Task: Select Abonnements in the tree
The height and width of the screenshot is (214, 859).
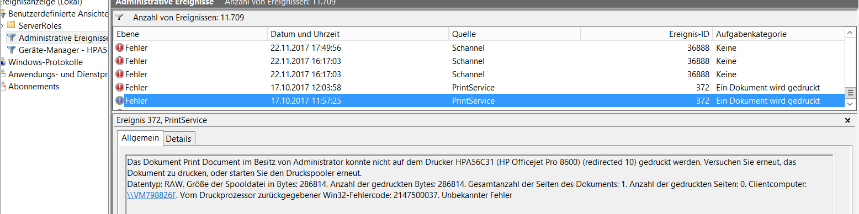Action: [x=34, y=86]
